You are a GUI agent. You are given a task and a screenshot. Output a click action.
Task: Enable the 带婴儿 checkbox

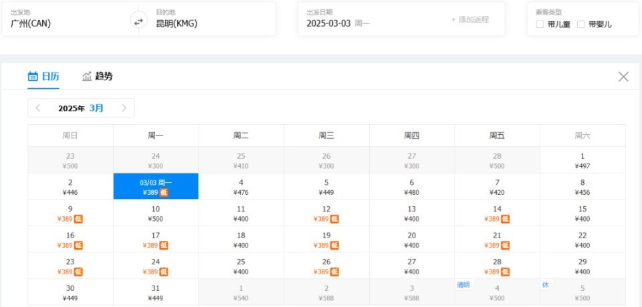point(581,25)
